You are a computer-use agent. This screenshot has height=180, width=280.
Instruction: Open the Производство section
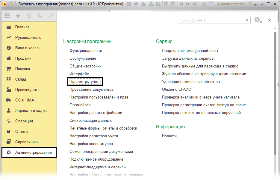[x=29, y=90]
